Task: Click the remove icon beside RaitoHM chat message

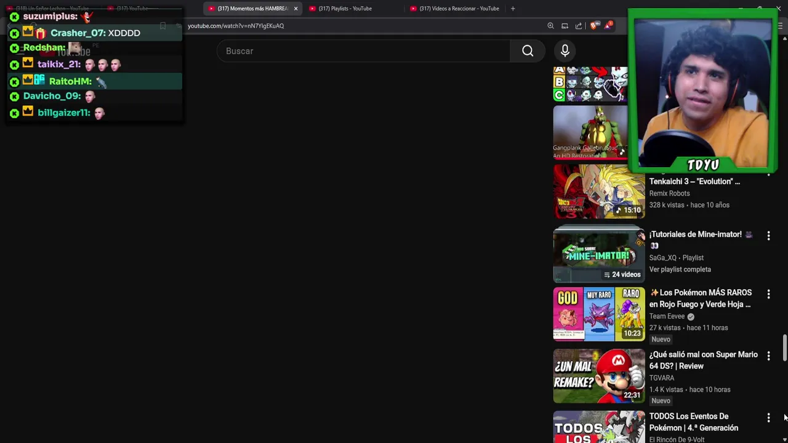Action: [x=15, y=81]
